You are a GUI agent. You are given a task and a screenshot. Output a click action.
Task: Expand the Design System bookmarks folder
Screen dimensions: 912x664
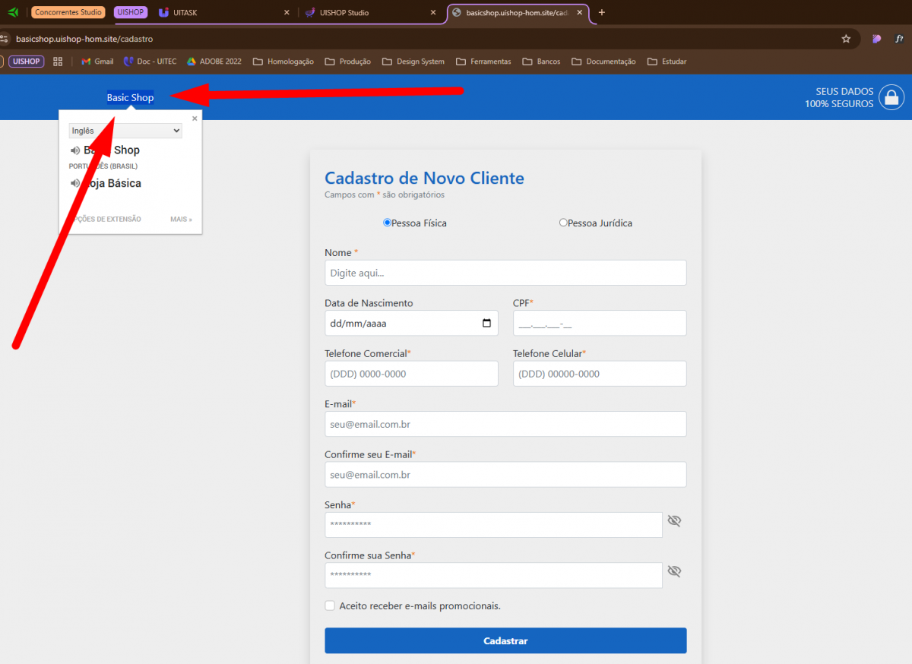pyautogui.click(x=413, y=62)
